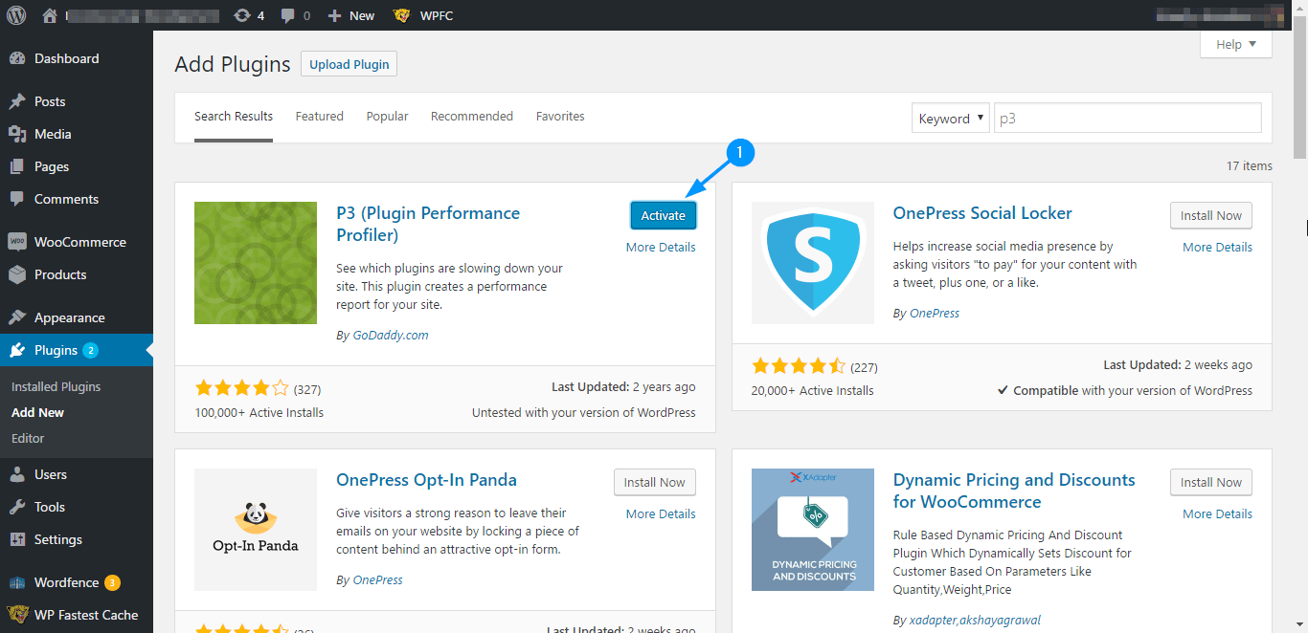Click the '17 items' count text

point(1250,166)
